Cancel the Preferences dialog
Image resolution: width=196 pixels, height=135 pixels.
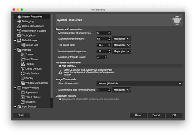click(x=156, y=115)
